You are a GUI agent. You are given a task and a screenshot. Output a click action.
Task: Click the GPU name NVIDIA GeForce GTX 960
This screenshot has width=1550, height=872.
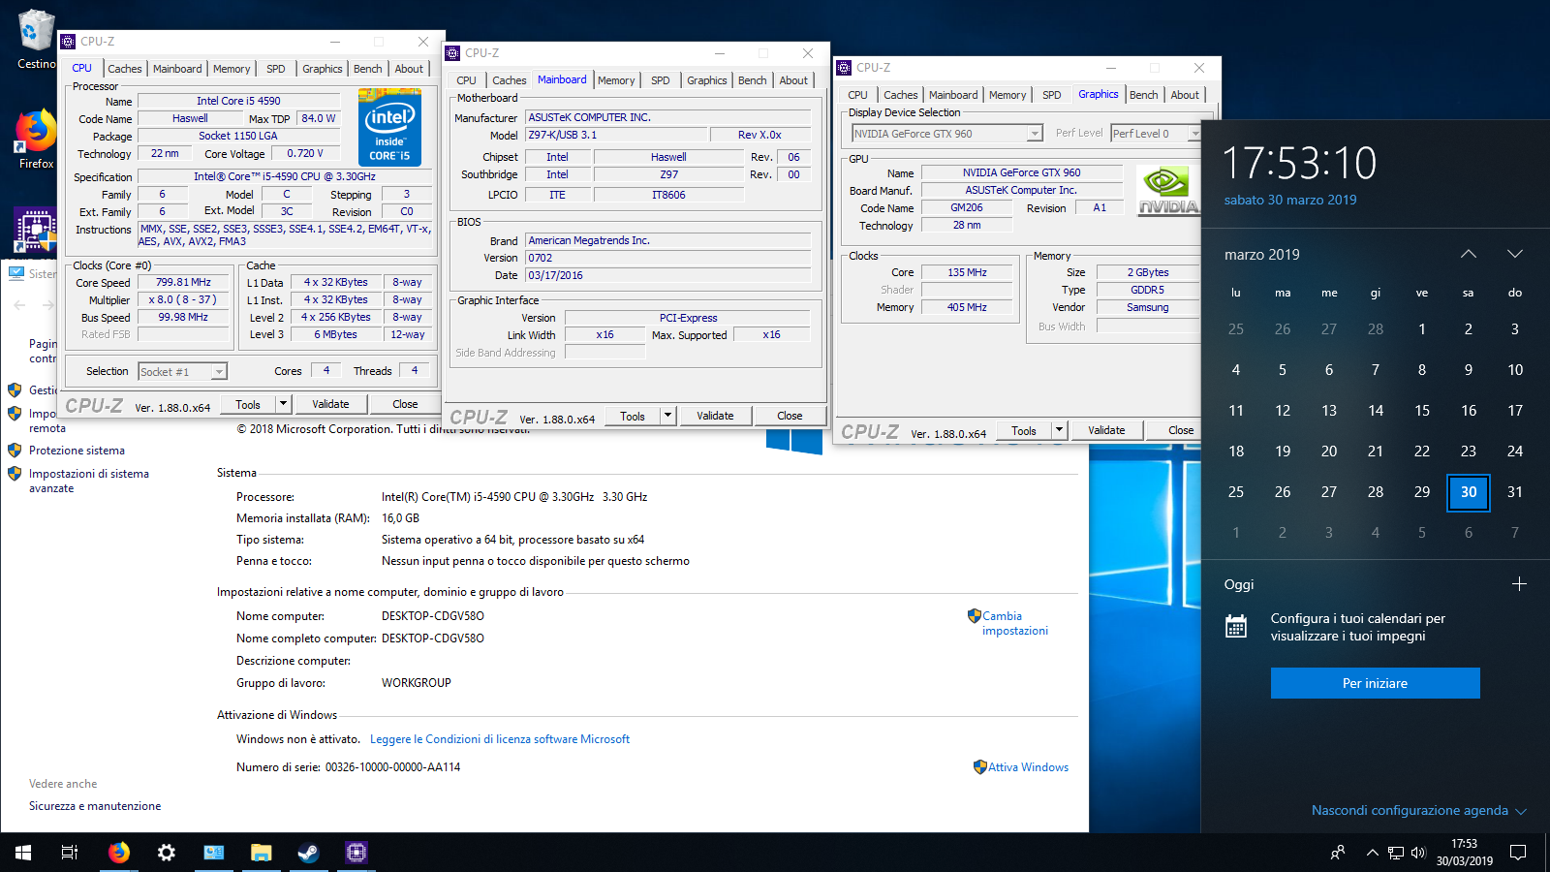pyautogui.click(x=1021, y=172)
